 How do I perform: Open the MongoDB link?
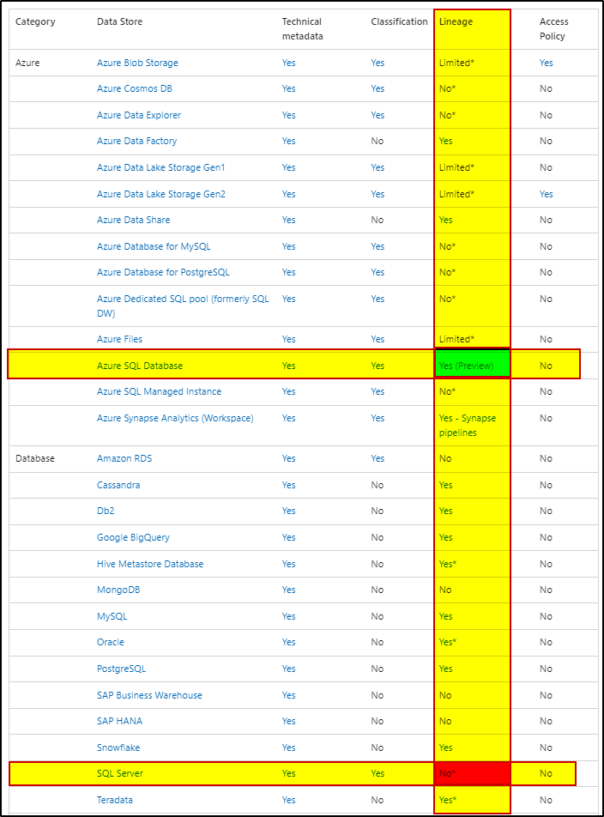point(118,590)
